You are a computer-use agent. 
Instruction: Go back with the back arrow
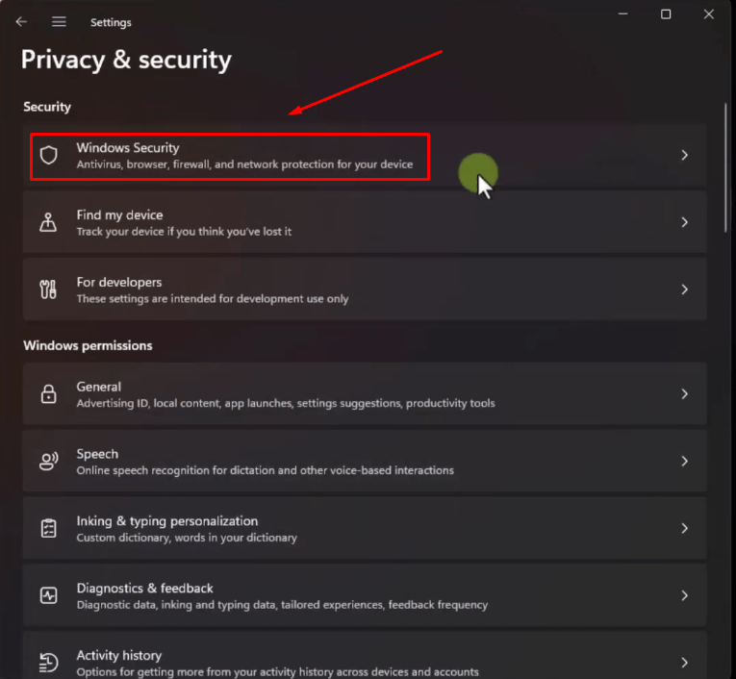(x=21, y=21)
